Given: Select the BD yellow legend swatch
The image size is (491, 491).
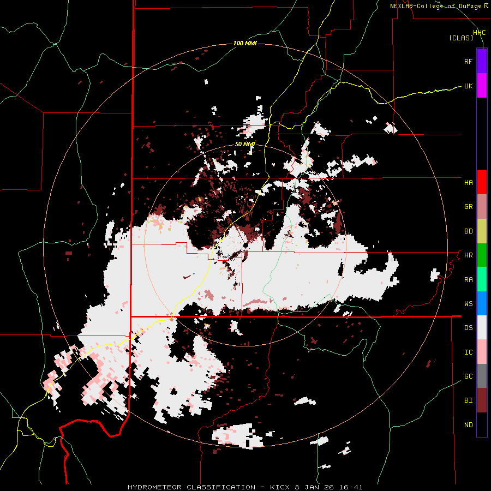Looking at the screenshot, I should coord(482,231).
